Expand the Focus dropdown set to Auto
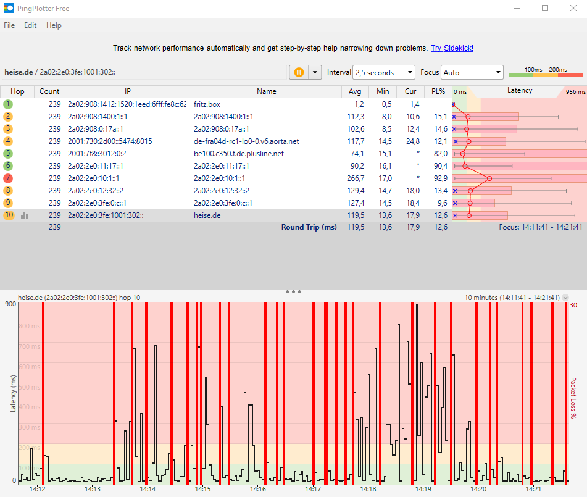The width and height of the screenshot is (587, 497). pyautogui.click(x=472, y=72)
